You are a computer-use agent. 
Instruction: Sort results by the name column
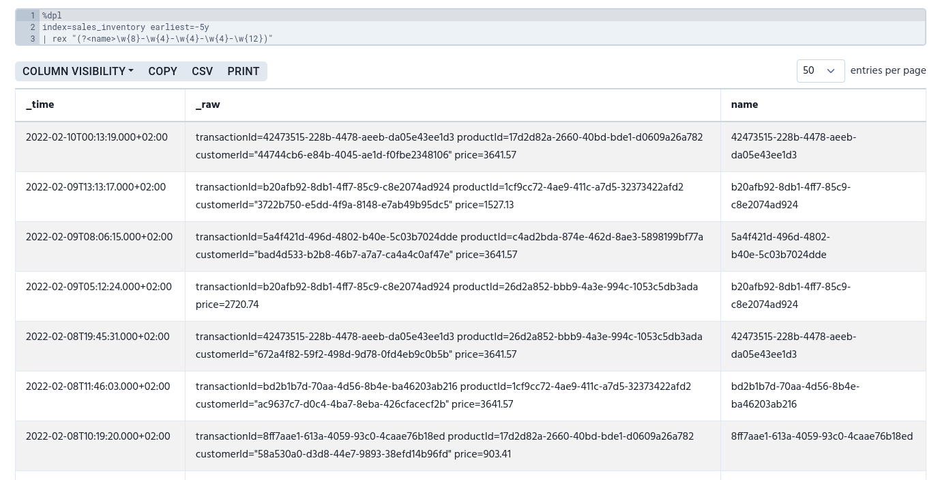click(x=744, y=105)
